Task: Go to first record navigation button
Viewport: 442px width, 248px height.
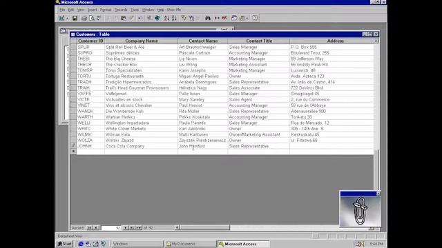Action: (x=89, y=228)
